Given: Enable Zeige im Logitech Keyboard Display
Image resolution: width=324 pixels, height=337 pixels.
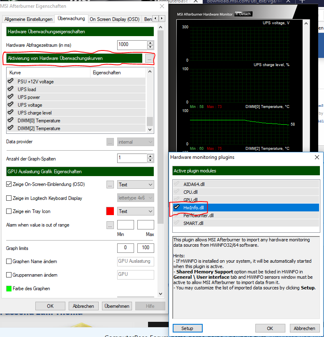Looking at the screenshot, I should pos(9,198).
